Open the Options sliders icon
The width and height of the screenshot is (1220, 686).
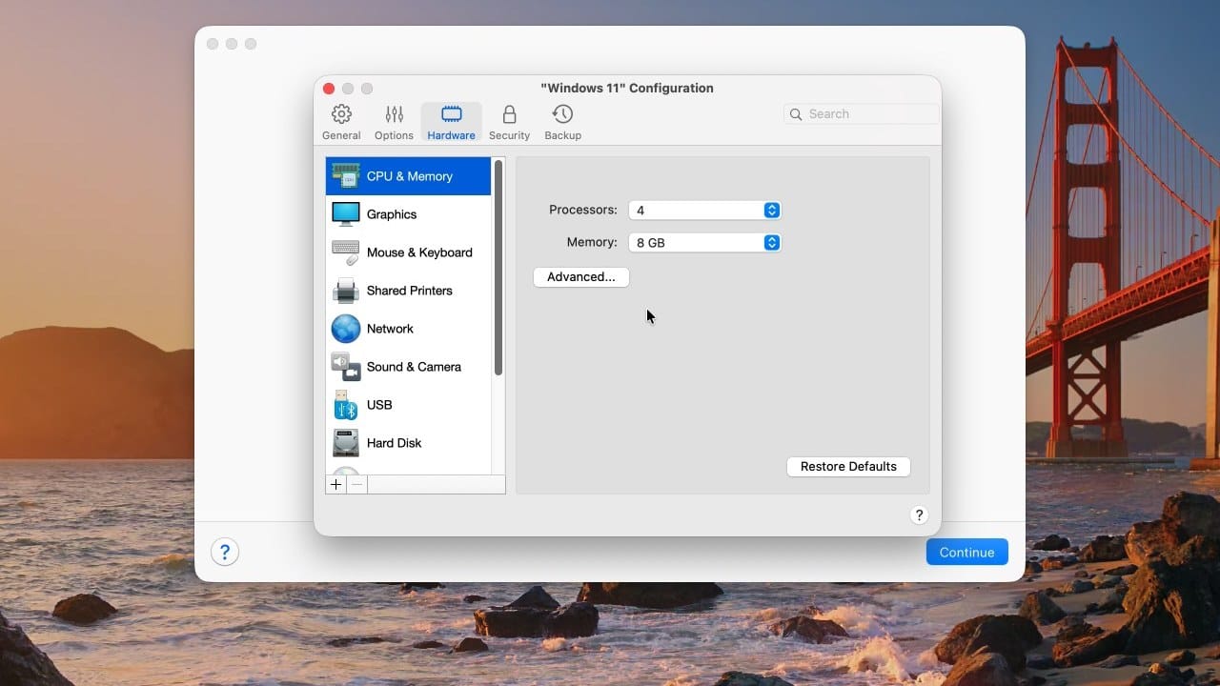pos(394,114)
